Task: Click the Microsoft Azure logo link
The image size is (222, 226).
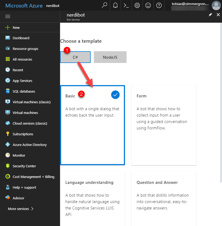Action: (x=24, y=6)
